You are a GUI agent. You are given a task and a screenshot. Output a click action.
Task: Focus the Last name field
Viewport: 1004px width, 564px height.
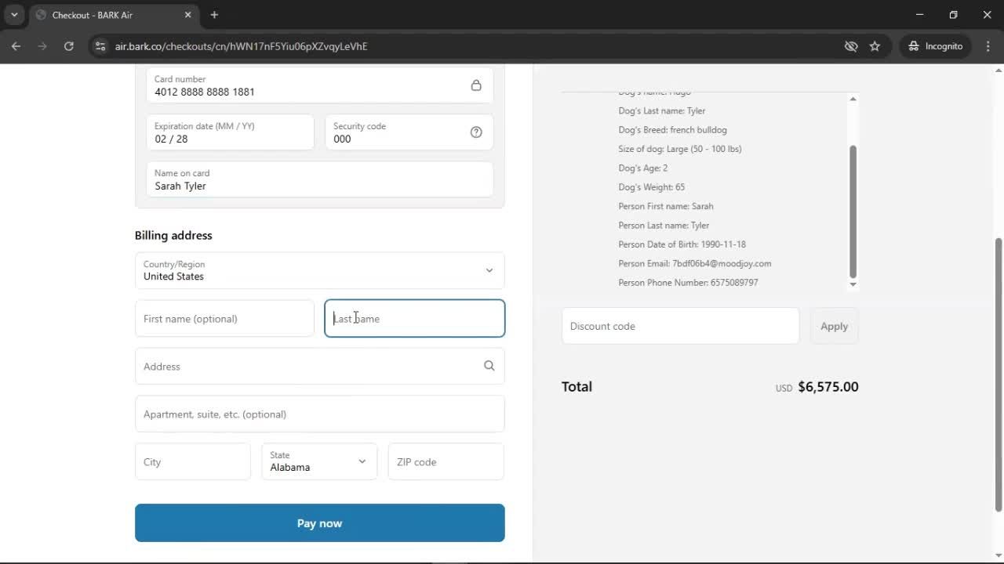click(x=415, y=319)
